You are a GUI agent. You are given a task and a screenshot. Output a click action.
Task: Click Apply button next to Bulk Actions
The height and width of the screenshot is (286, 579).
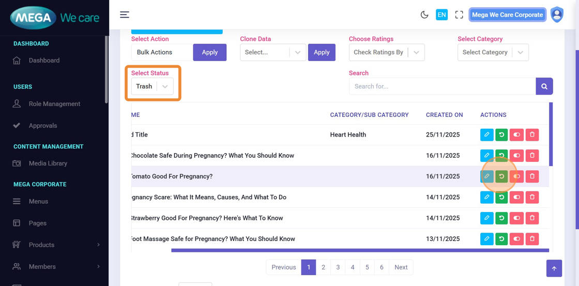pyautogui.click(x=209, y=52)
